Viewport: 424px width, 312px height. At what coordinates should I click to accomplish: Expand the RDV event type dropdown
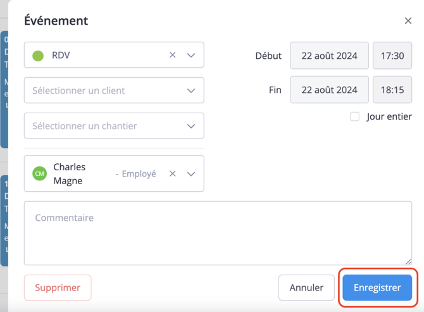click(x=191, y=56)
